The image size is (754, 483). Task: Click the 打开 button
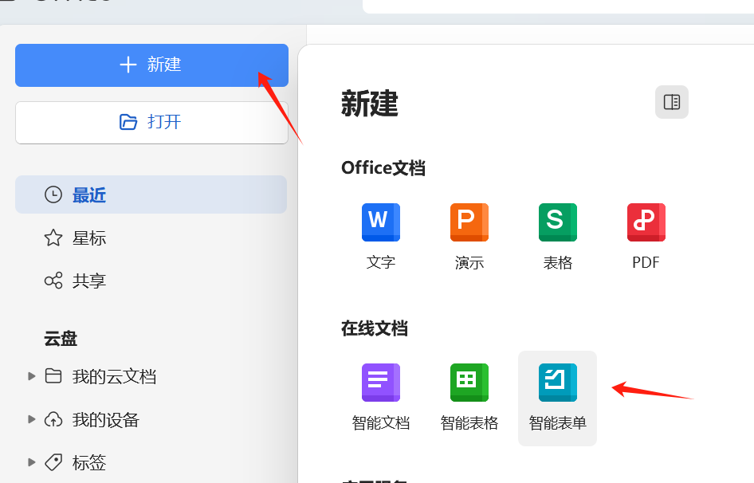tap(151, 122)
